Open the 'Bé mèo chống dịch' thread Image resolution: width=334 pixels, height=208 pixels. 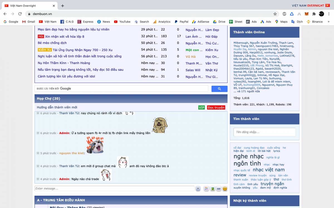(x=52, y=43)
